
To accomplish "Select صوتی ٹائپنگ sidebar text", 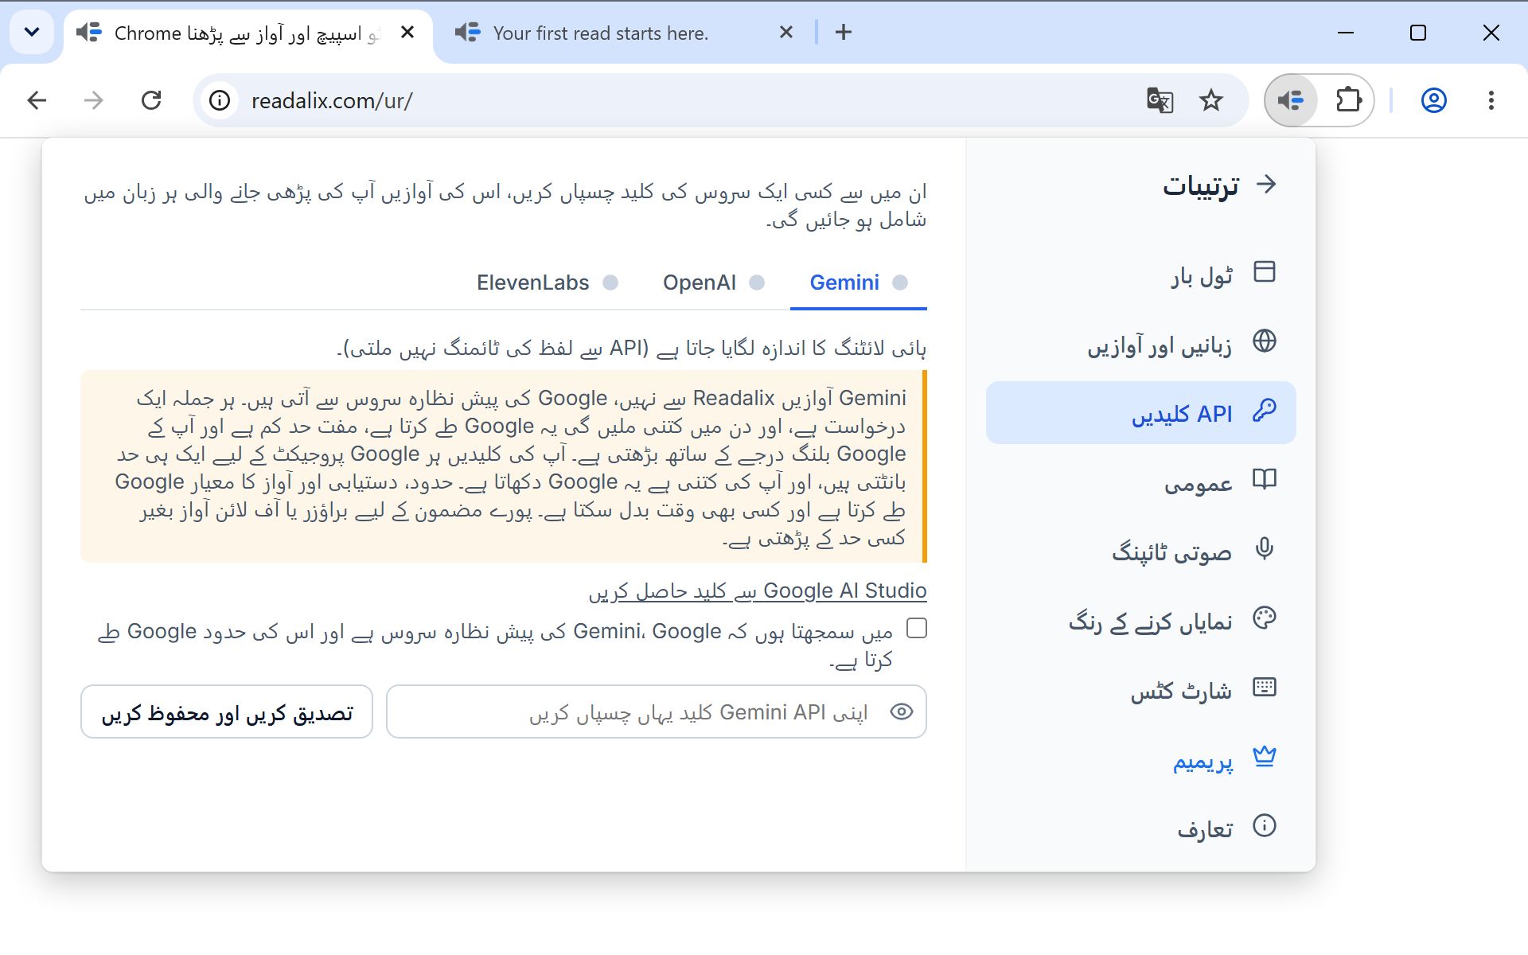I will (x=1172, y=551).
